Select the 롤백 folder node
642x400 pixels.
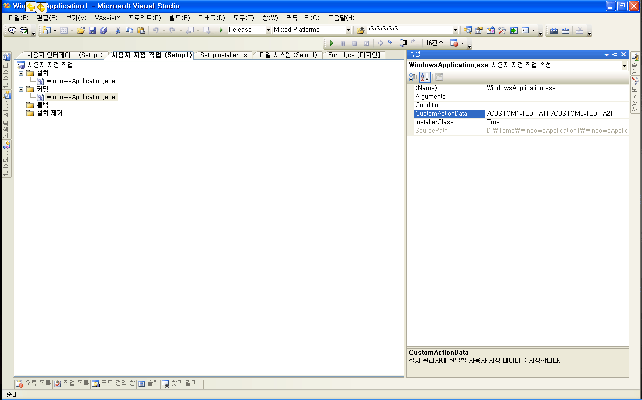pyautogui.click(x=43, y=105)
